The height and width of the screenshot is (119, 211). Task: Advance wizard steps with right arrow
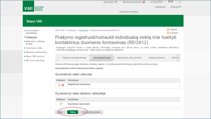click(x=178, y=58)
